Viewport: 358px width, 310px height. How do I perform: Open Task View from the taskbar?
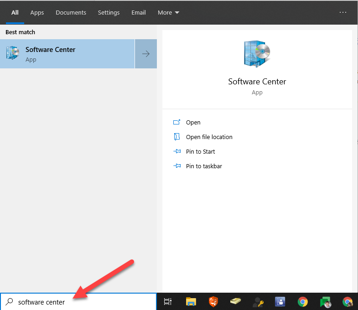(168, 302)
